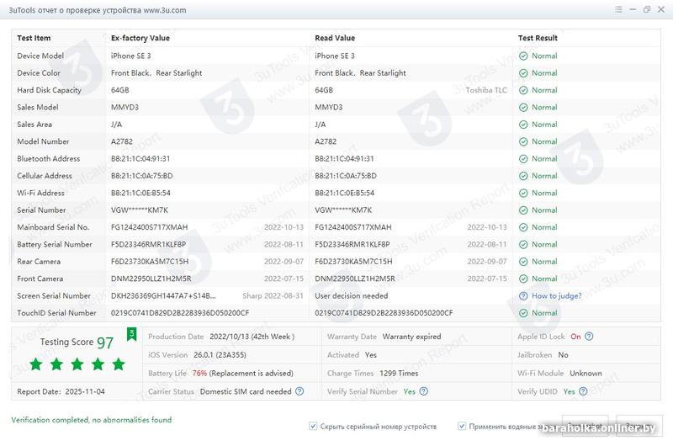The height and width of the screenshot is (446, 673).
Task: Select ex-factory Bluetooth address 'B8:21:1C:04:91:31'
Action: coord(140,159)
